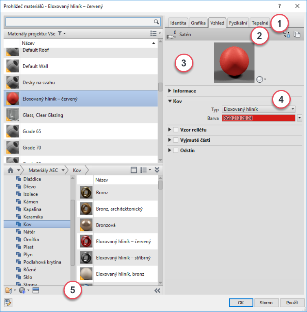Select the Sklo library folder
This screenshot has height=312, width=307.
tap(28, 277)
